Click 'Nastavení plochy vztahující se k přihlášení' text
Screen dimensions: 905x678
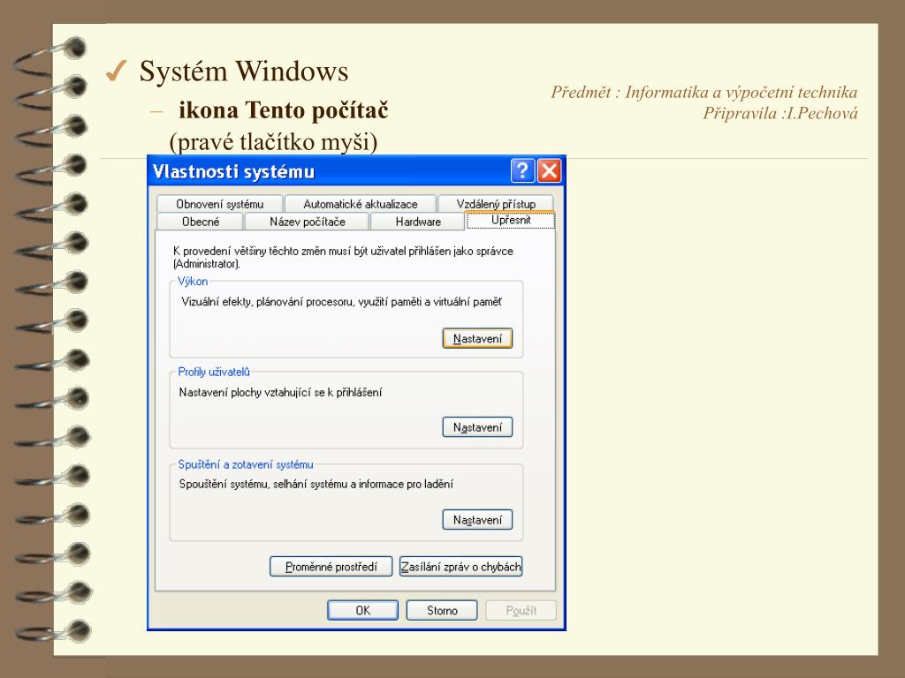(x=280, y=392)
